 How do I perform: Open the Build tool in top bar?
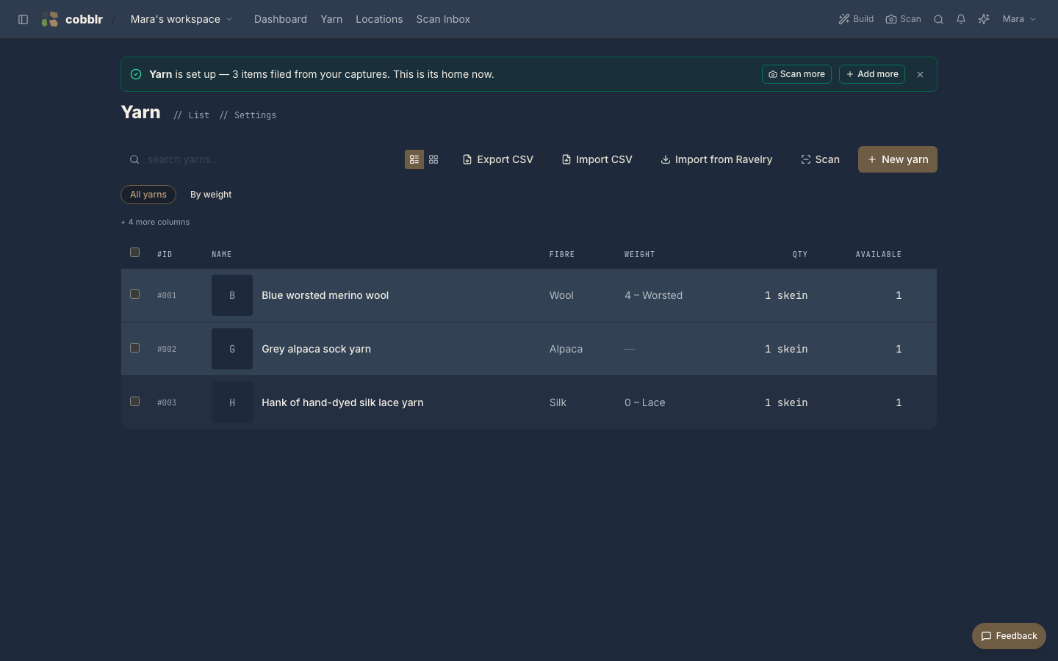[856, 19]
